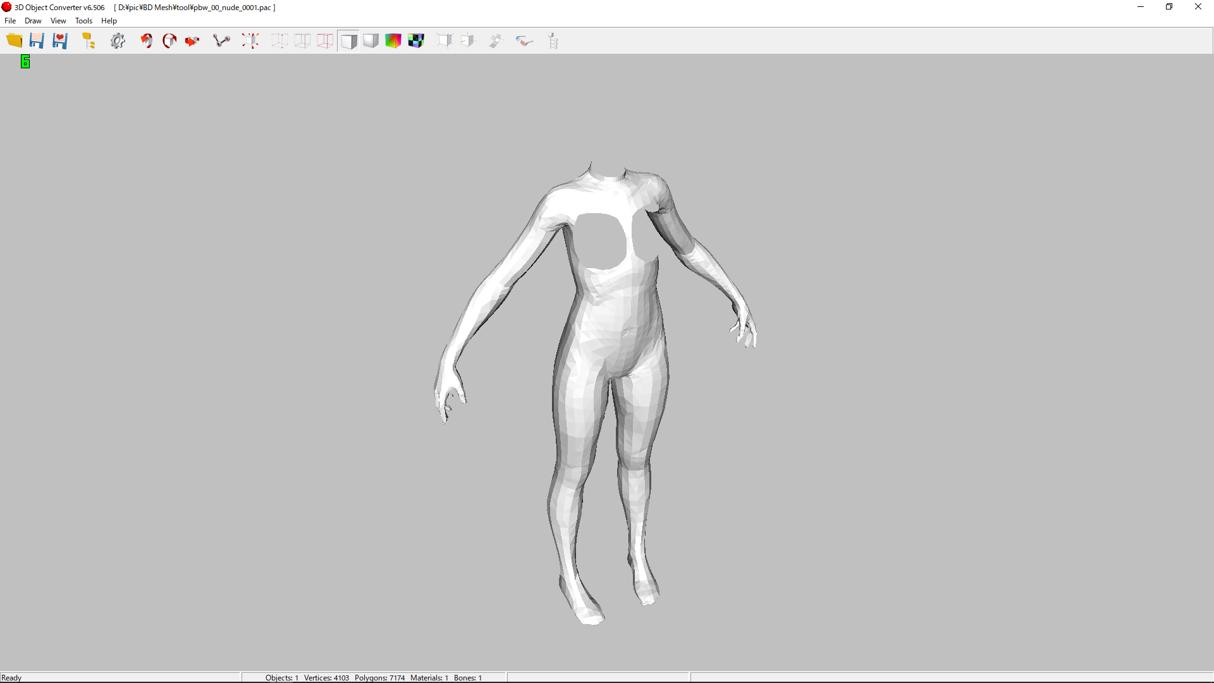
Task: Open the Help menu
Action: (109, 21)
